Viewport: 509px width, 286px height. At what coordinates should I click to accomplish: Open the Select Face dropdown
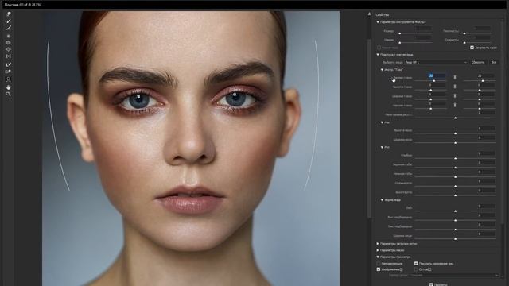436,62
